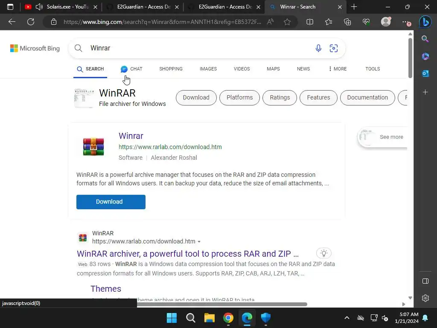The width and height of the screenshot is (437, 328).
Task: Select the SHOPPING search tab
Action: pos(171,69)
